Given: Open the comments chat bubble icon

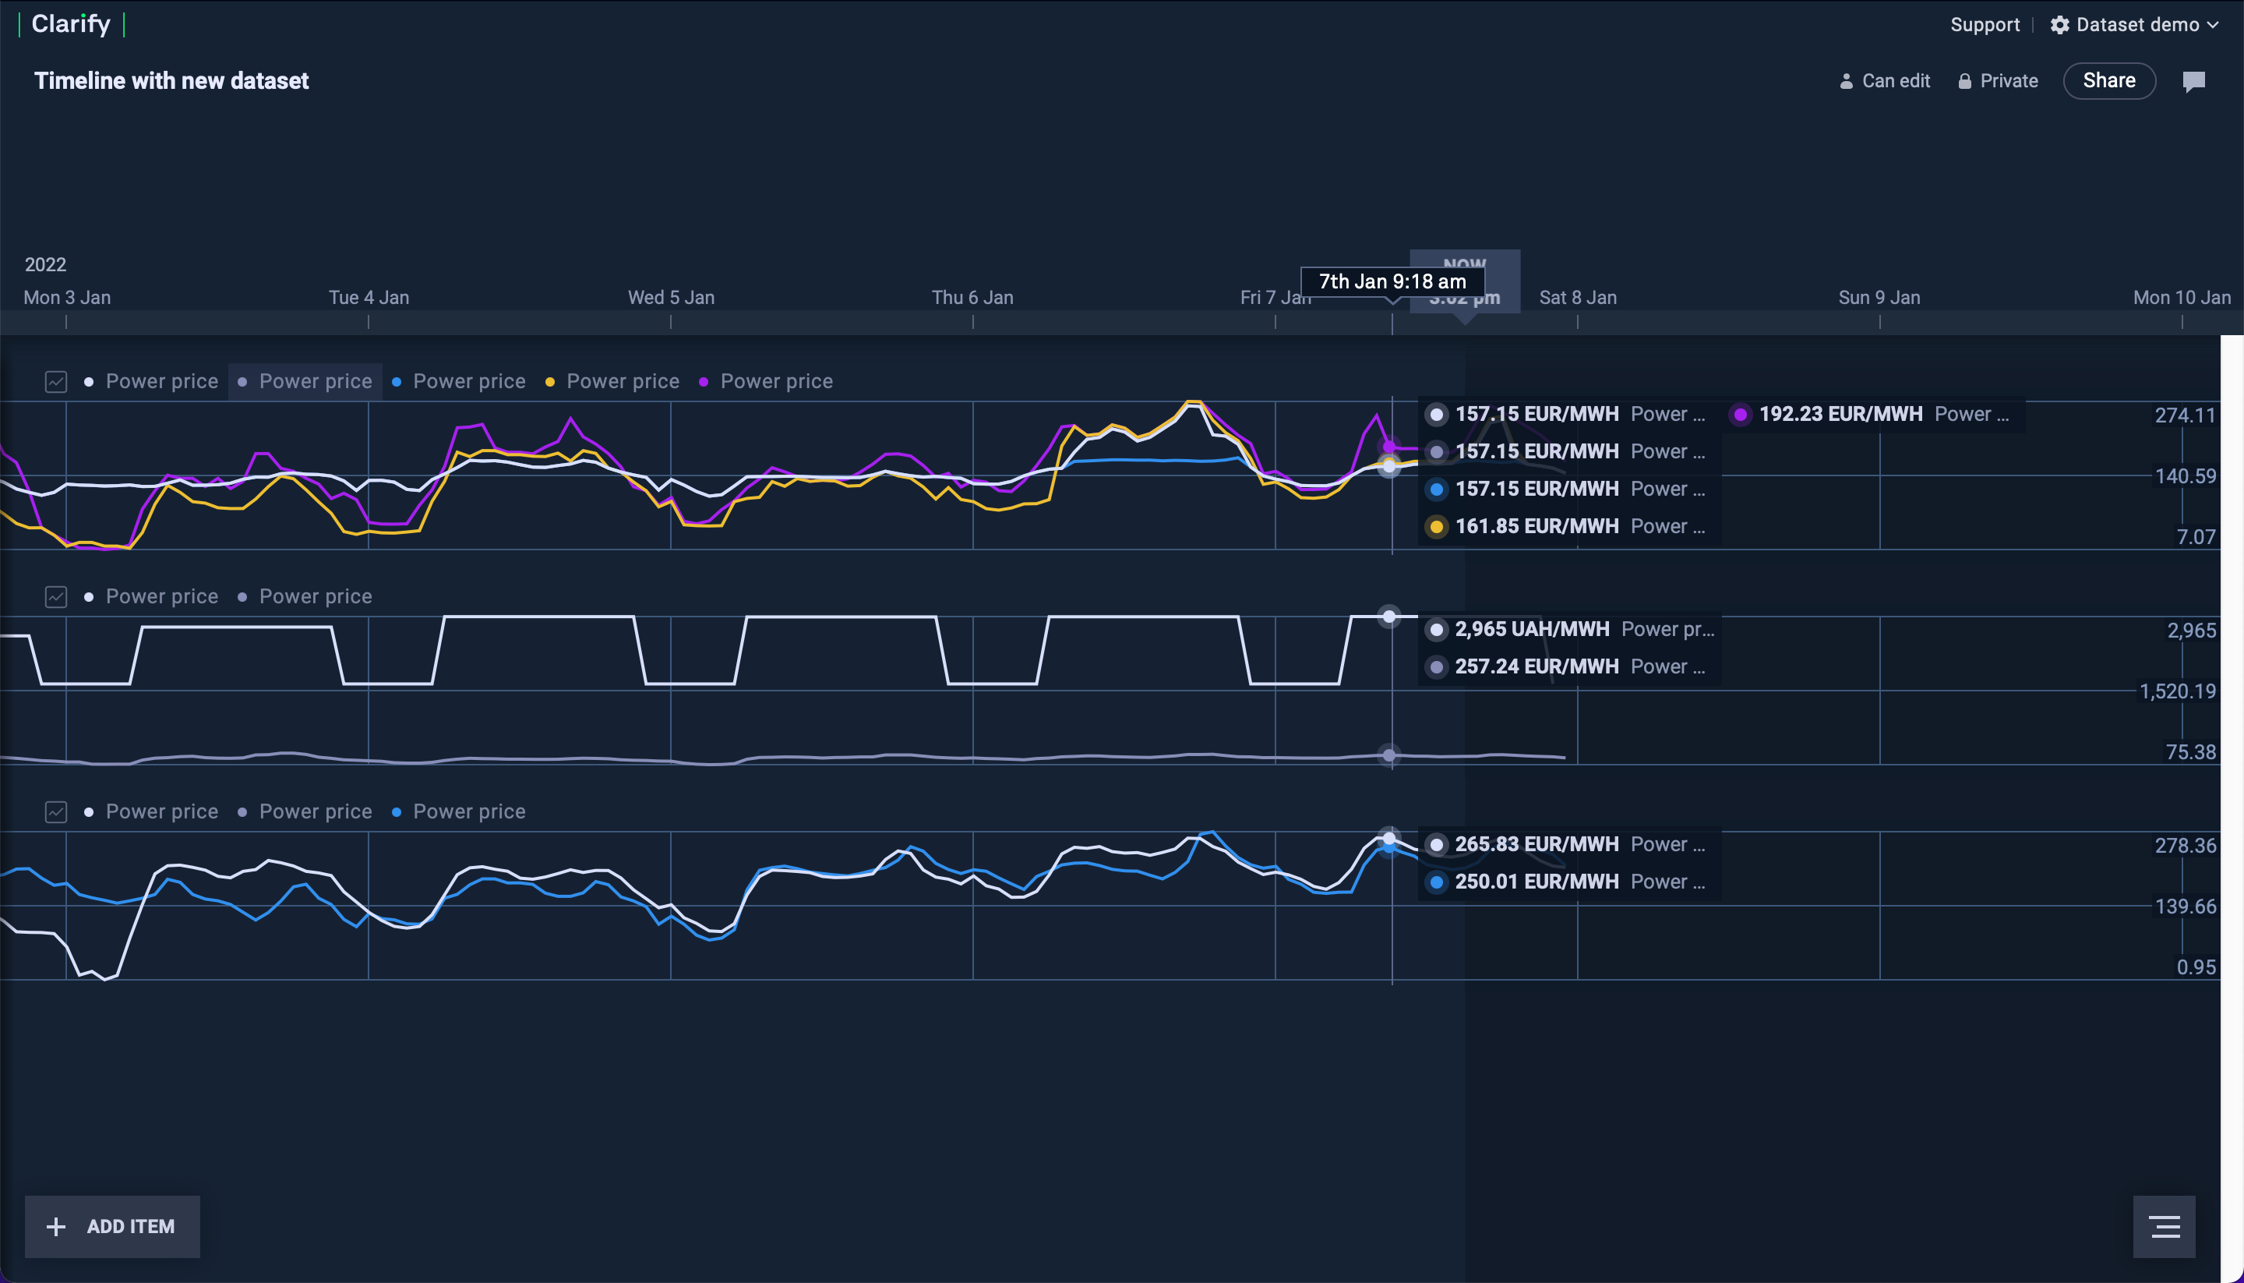Looking at the screenshot, I should pos(2193,81).
